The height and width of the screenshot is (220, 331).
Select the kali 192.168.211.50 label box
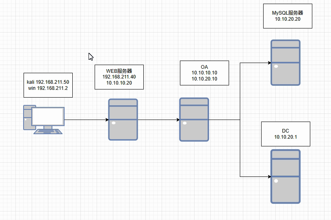click(48, 85)
